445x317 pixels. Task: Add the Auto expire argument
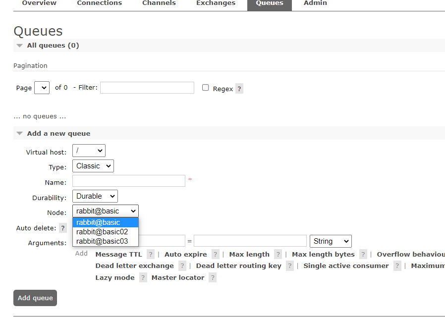(x=186, y=254)
